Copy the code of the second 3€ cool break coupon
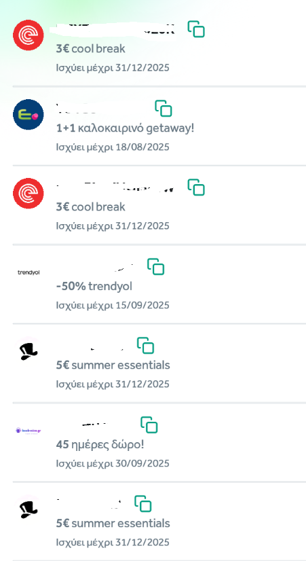This screenshot has width=306, height=561. click(196, 187)
